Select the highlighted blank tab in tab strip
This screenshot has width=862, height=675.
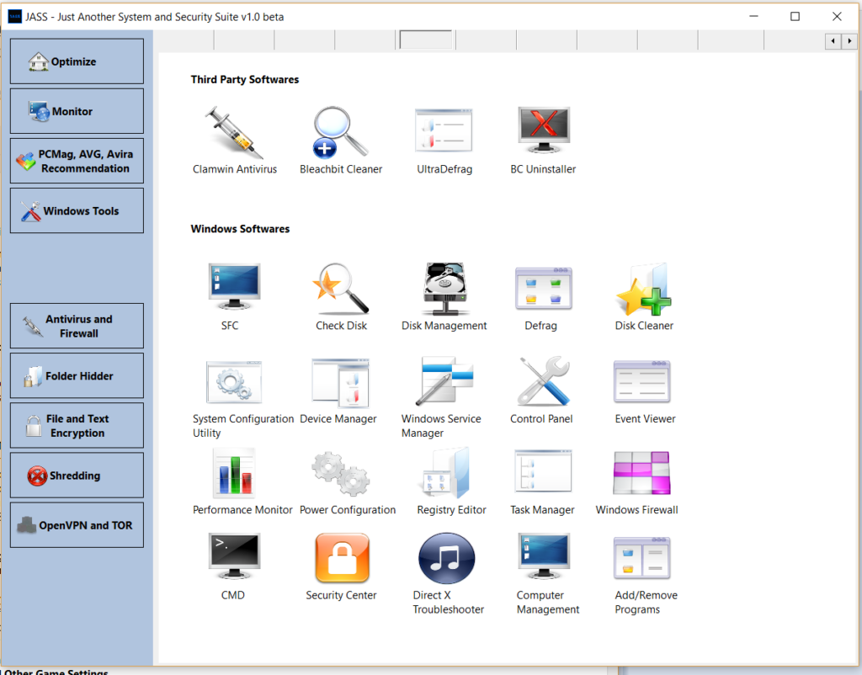426,40
